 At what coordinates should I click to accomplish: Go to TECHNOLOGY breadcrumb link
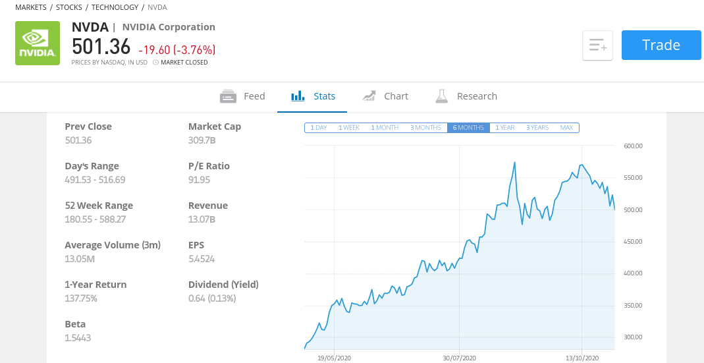[115, 7]
